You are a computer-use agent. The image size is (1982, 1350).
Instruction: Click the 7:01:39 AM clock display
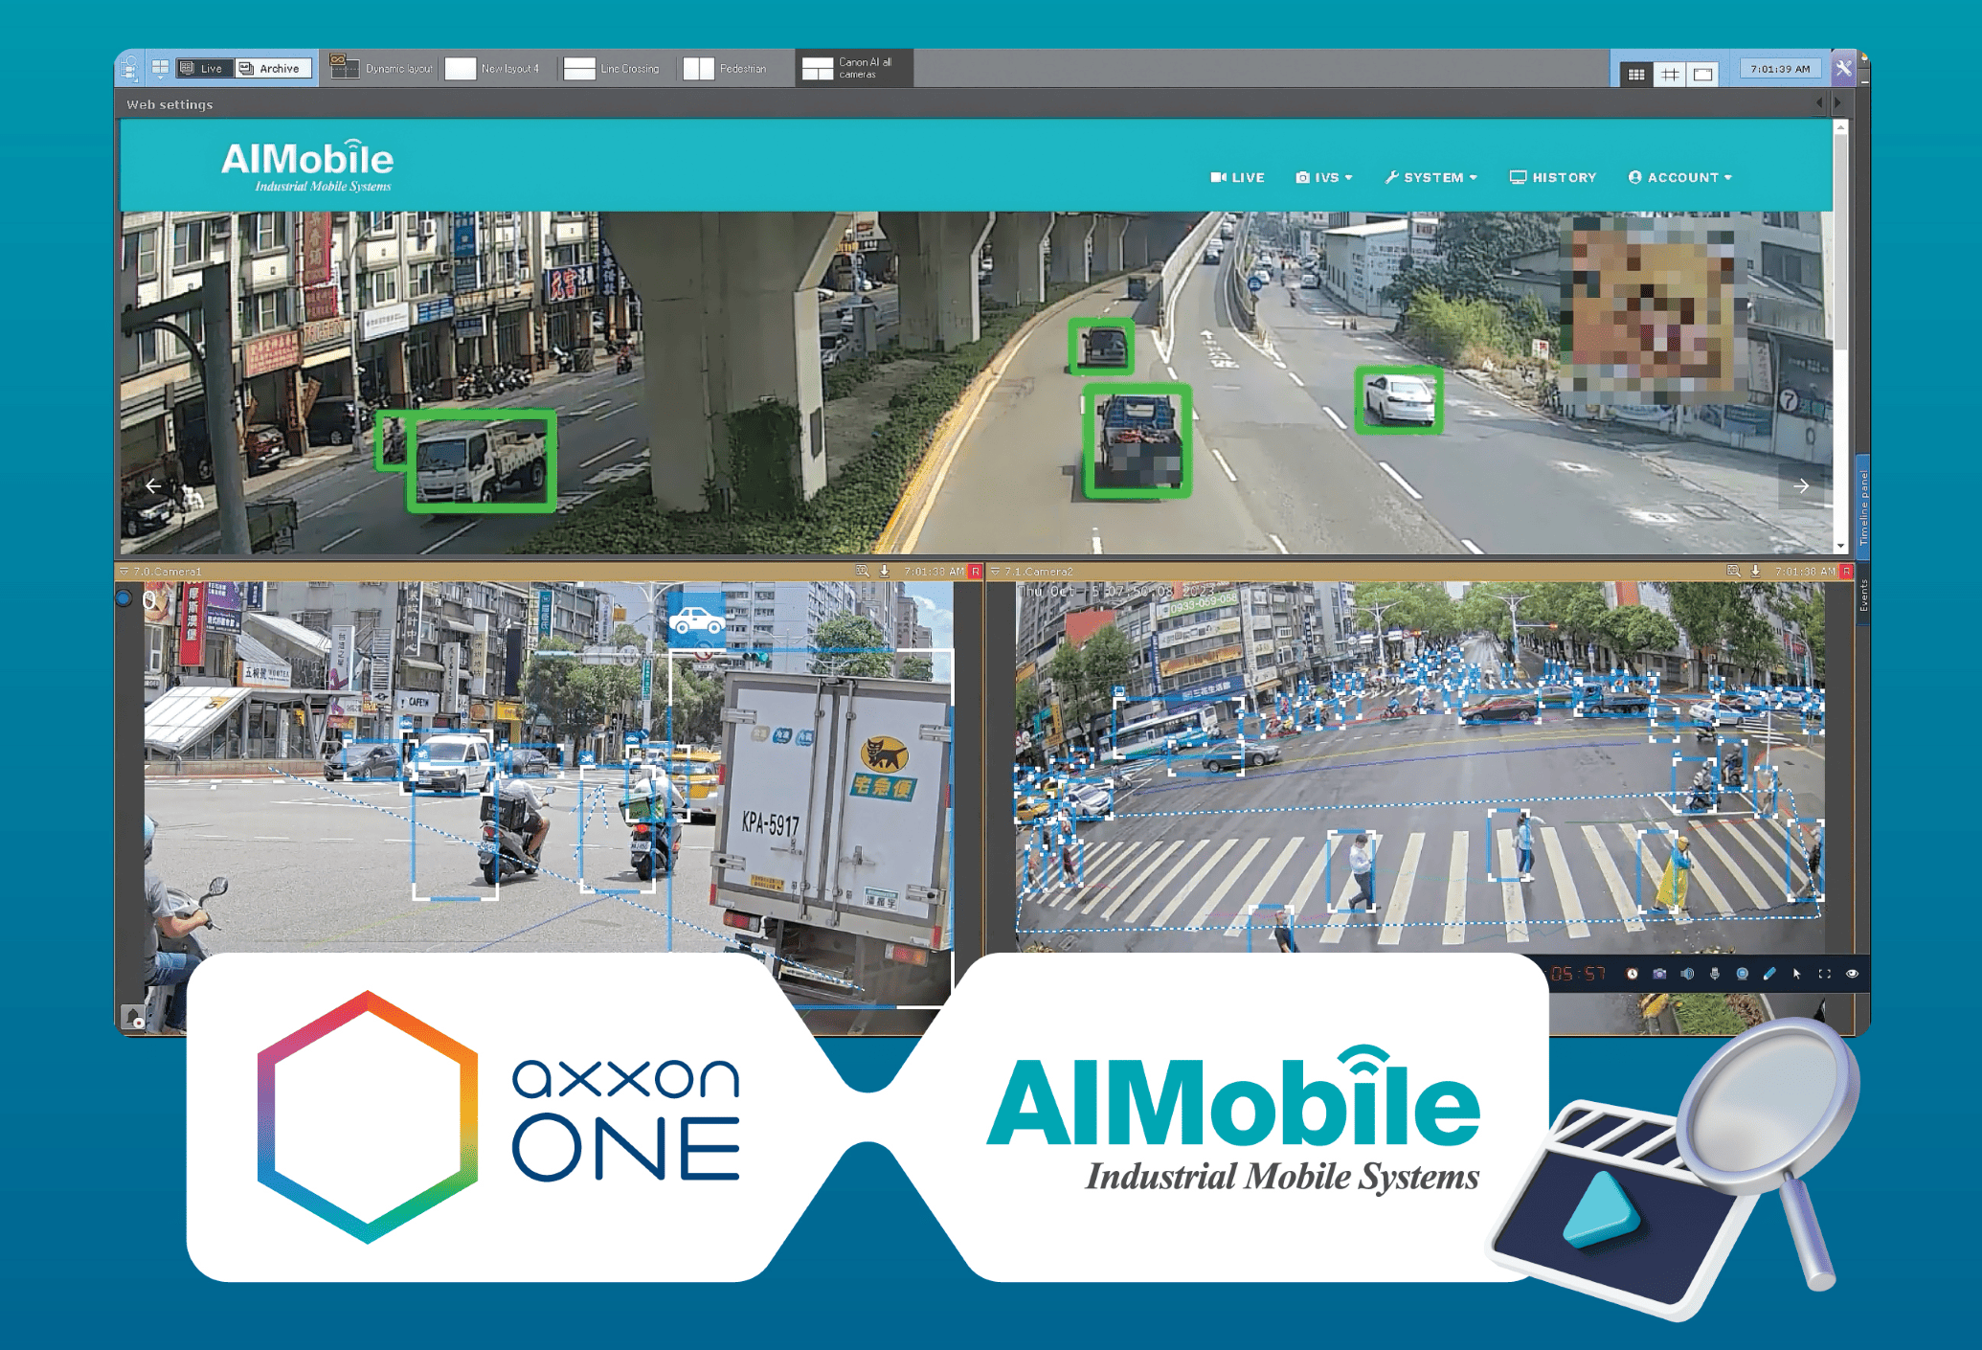(1780, 69)
